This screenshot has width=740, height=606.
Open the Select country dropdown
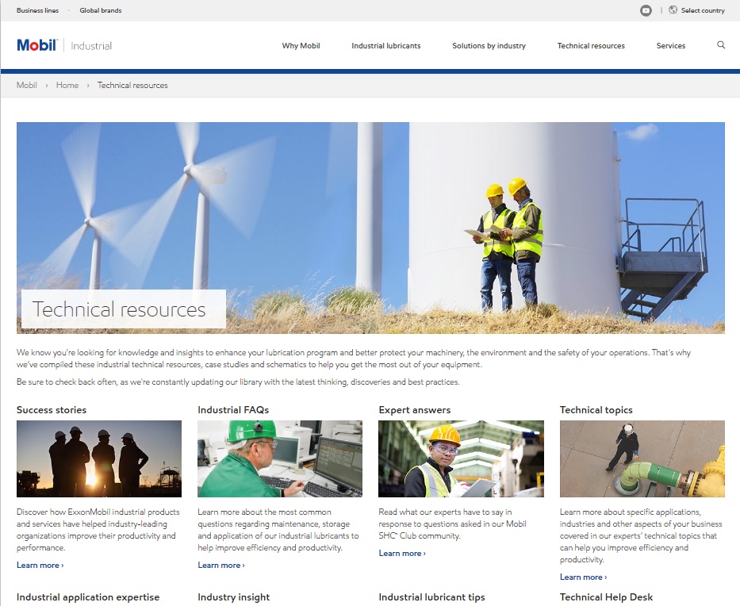[703, 10]
